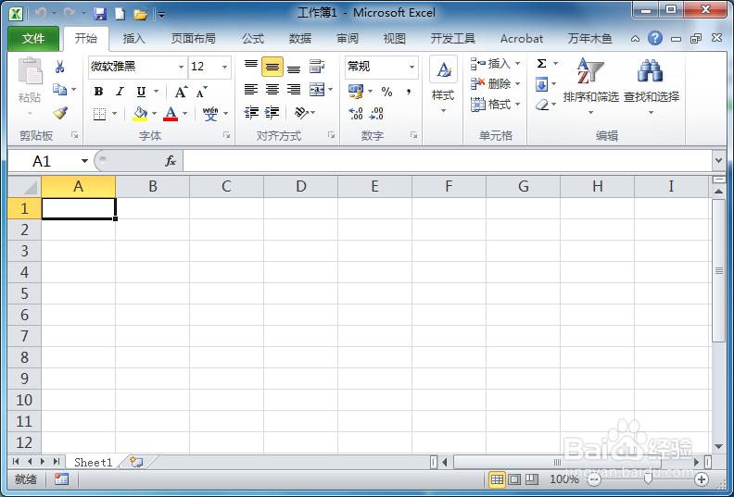The height and width of the screenshot is (497, 734).
Task: Open 查找和选择 menu
Action: coord(652,87)
